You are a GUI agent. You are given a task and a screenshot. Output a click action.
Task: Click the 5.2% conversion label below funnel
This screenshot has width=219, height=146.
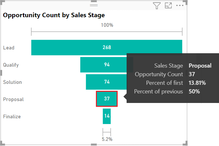coord(107,139)
